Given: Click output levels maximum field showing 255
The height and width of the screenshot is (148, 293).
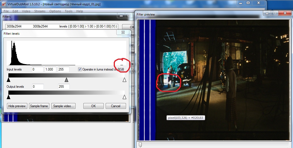Looking at the screenshot, I should tap(64, 87).
